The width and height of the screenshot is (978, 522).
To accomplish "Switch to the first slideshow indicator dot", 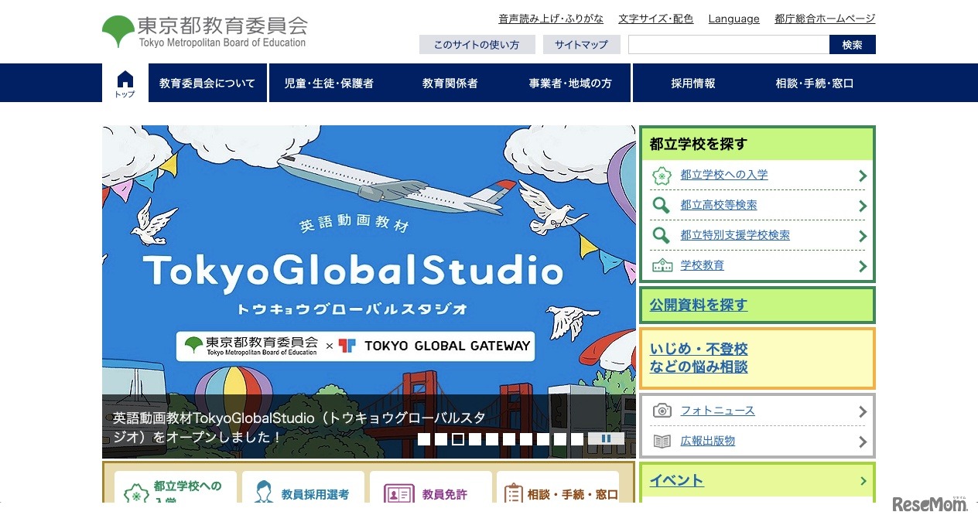I will 423,438.
